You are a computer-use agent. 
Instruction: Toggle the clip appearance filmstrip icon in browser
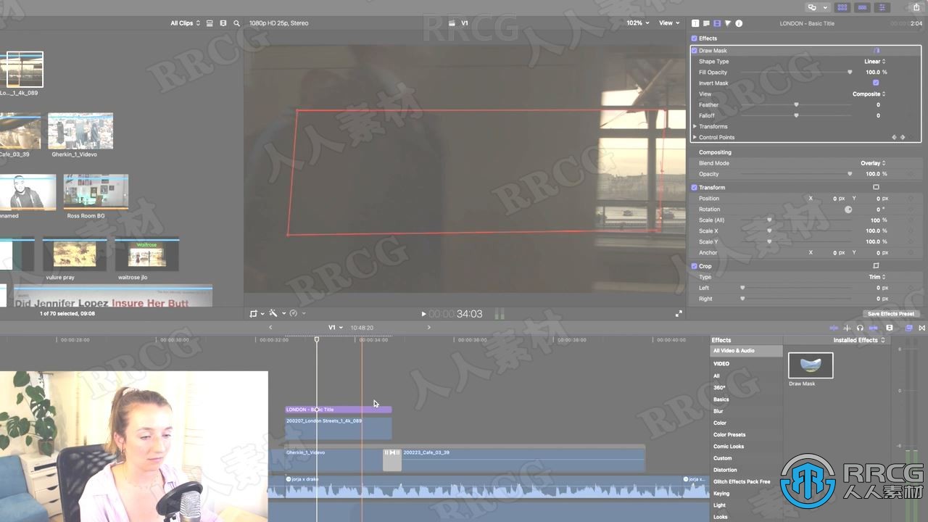[x=223, y=23]
